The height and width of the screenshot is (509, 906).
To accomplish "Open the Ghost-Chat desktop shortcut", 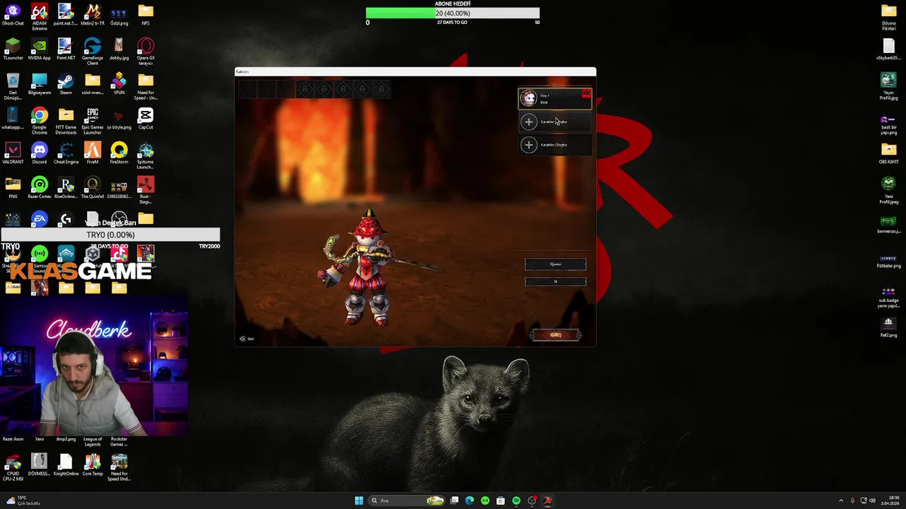I will tap(13, 15).
